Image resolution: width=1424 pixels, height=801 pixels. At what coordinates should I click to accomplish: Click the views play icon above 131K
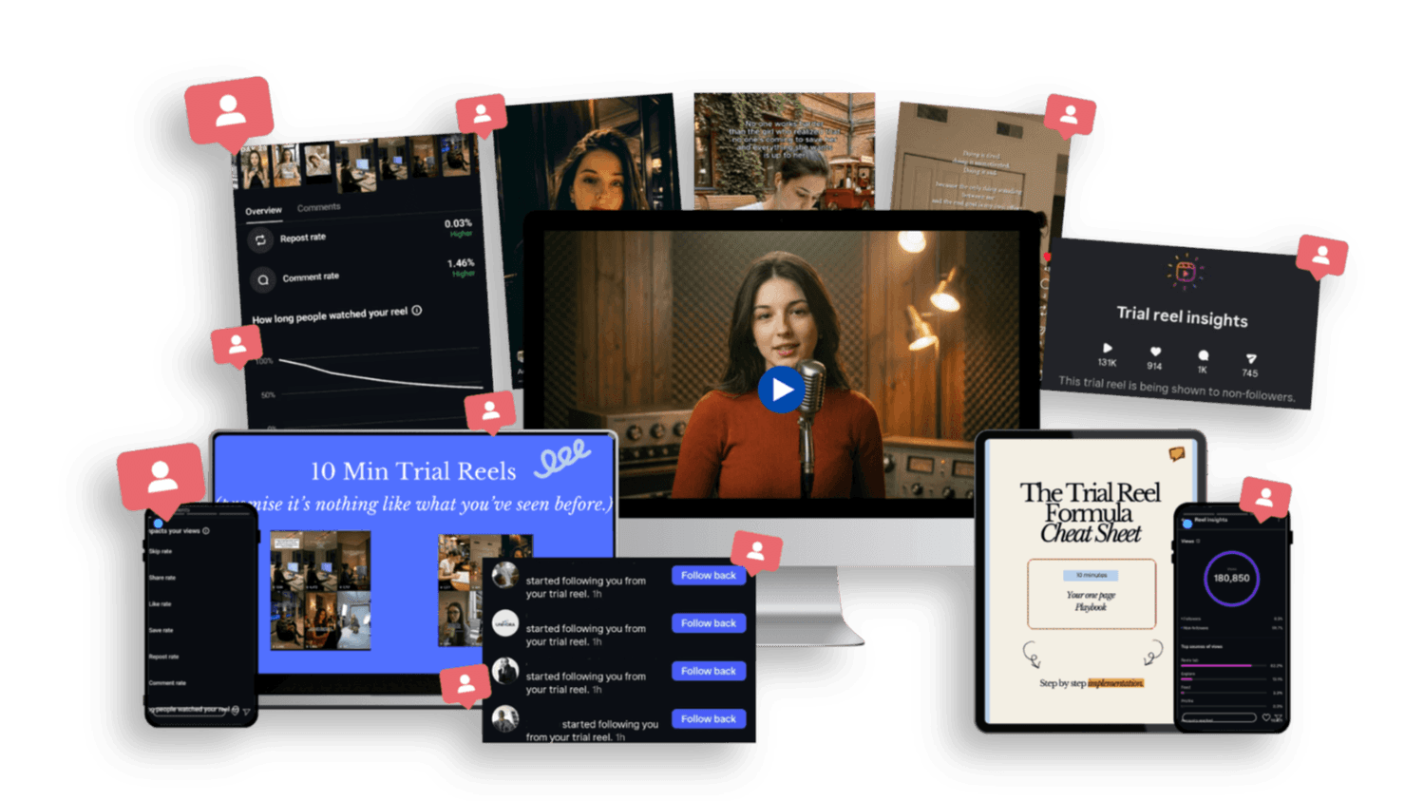coord(1108,349)
